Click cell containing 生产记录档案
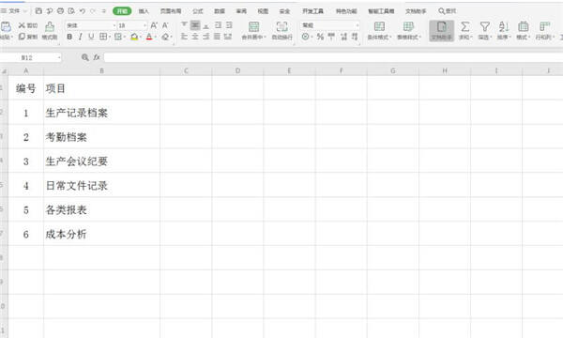Viewport: 563px width, 338px height. 101,113
